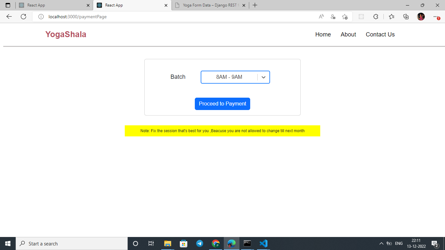Image resolution: width=445 pixels, height=250 pixels.
Task: Expand the 8AM - 9AM selector chevron
Action: point(263,77)
